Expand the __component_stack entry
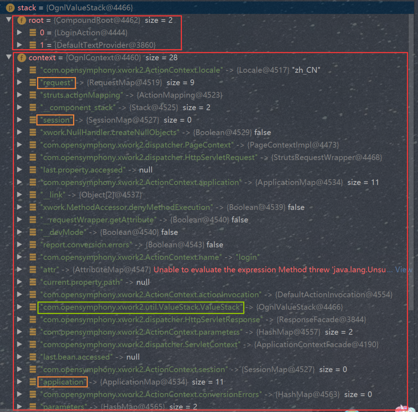 19,108
